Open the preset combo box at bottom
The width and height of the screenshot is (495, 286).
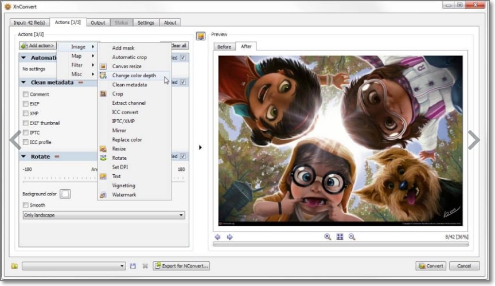[73, 266]
